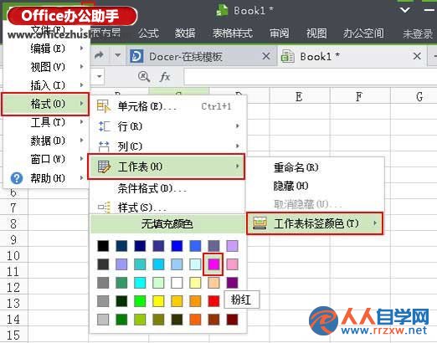Switch to the Table Style ribbon tab
Screen dimensions: 437x343
[x=233, y=33]
